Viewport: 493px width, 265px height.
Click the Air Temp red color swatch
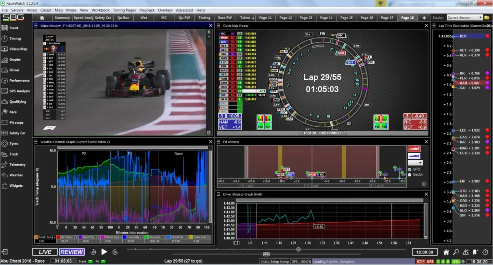click(58, 237)
